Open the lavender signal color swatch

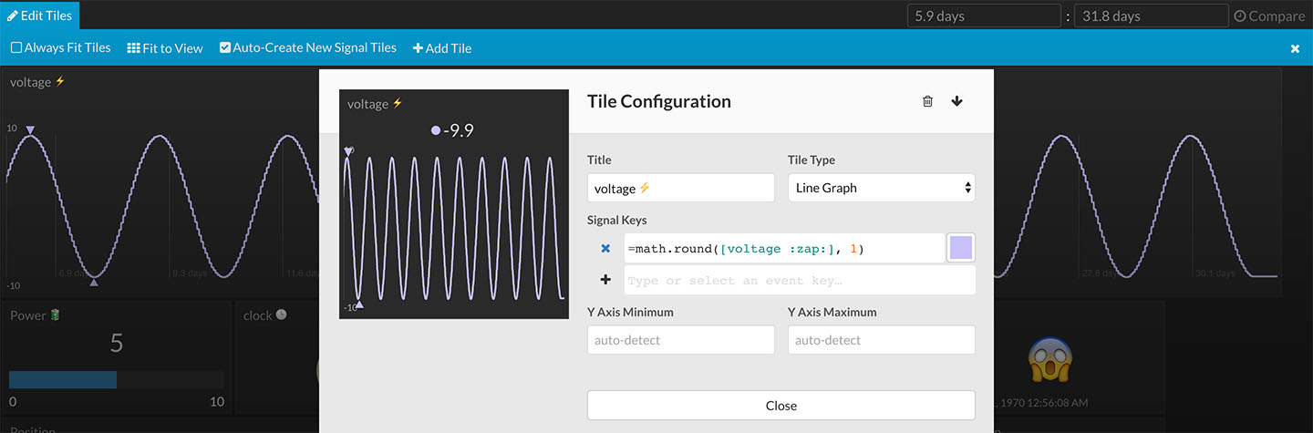coord(961,248)
